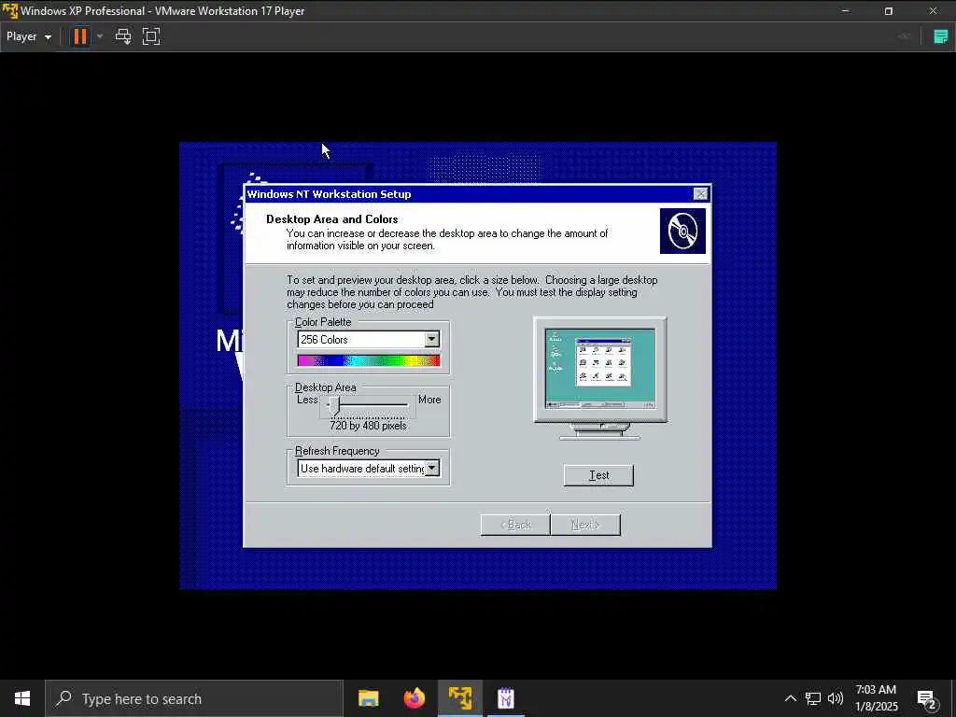Maximize the VMware Player window

point(889,11)
